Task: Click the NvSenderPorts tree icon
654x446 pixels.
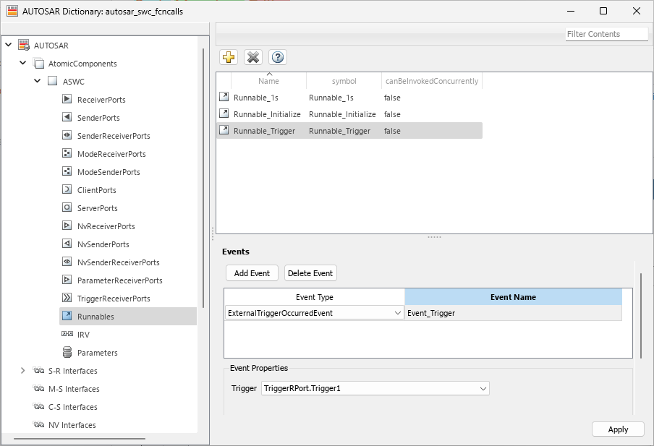Action: [67, 244]
